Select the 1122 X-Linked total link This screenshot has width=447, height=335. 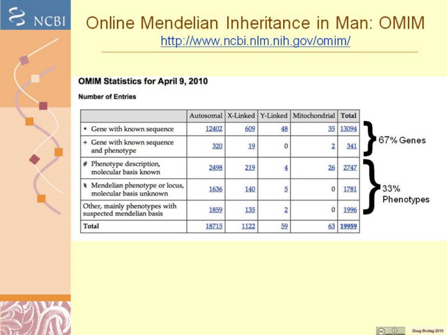point(249,226)
